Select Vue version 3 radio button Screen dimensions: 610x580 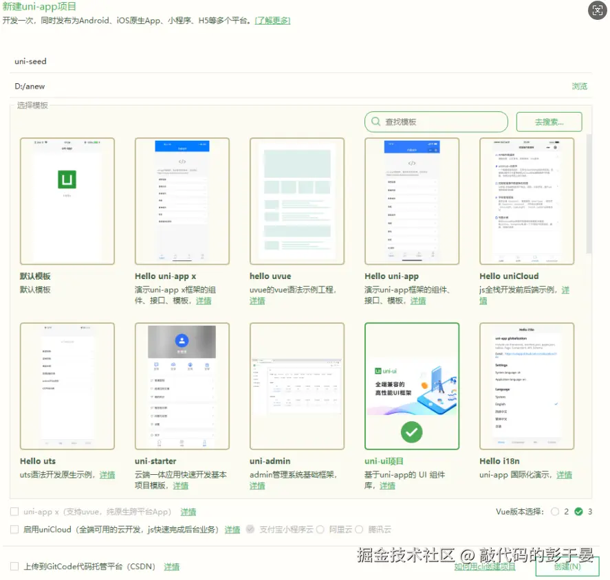578,511
